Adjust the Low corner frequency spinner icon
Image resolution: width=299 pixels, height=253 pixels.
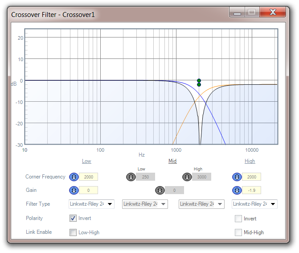(x=74, y=177)
